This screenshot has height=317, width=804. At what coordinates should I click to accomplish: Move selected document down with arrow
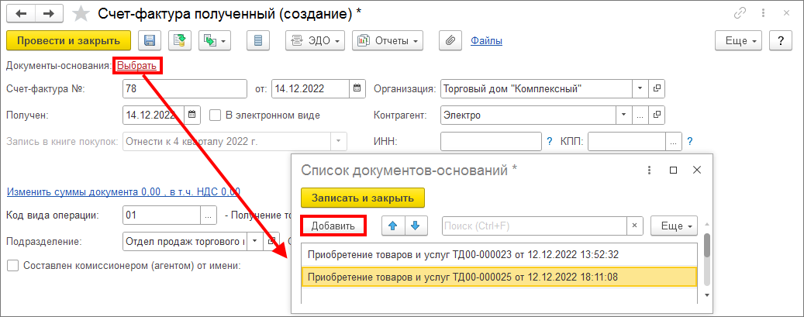416,226
